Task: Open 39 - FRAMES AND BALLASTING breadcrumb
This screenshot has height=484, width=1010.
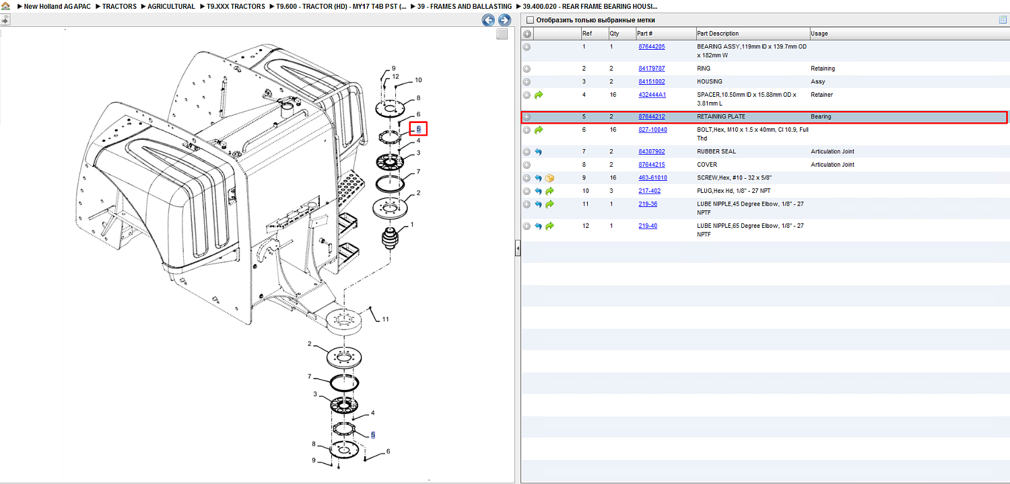Action: coord(465,6)
